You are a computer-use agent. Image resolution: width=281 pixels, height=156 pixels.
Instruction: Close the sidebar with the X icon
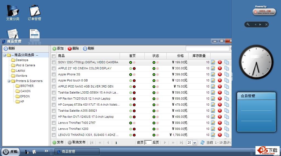266,24
